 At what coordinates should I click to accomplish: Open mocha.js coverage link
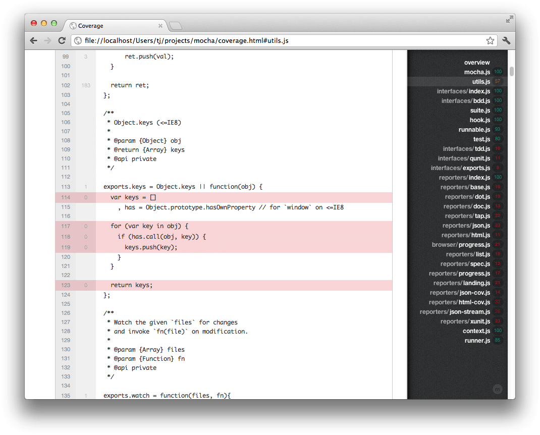(476, 72)
